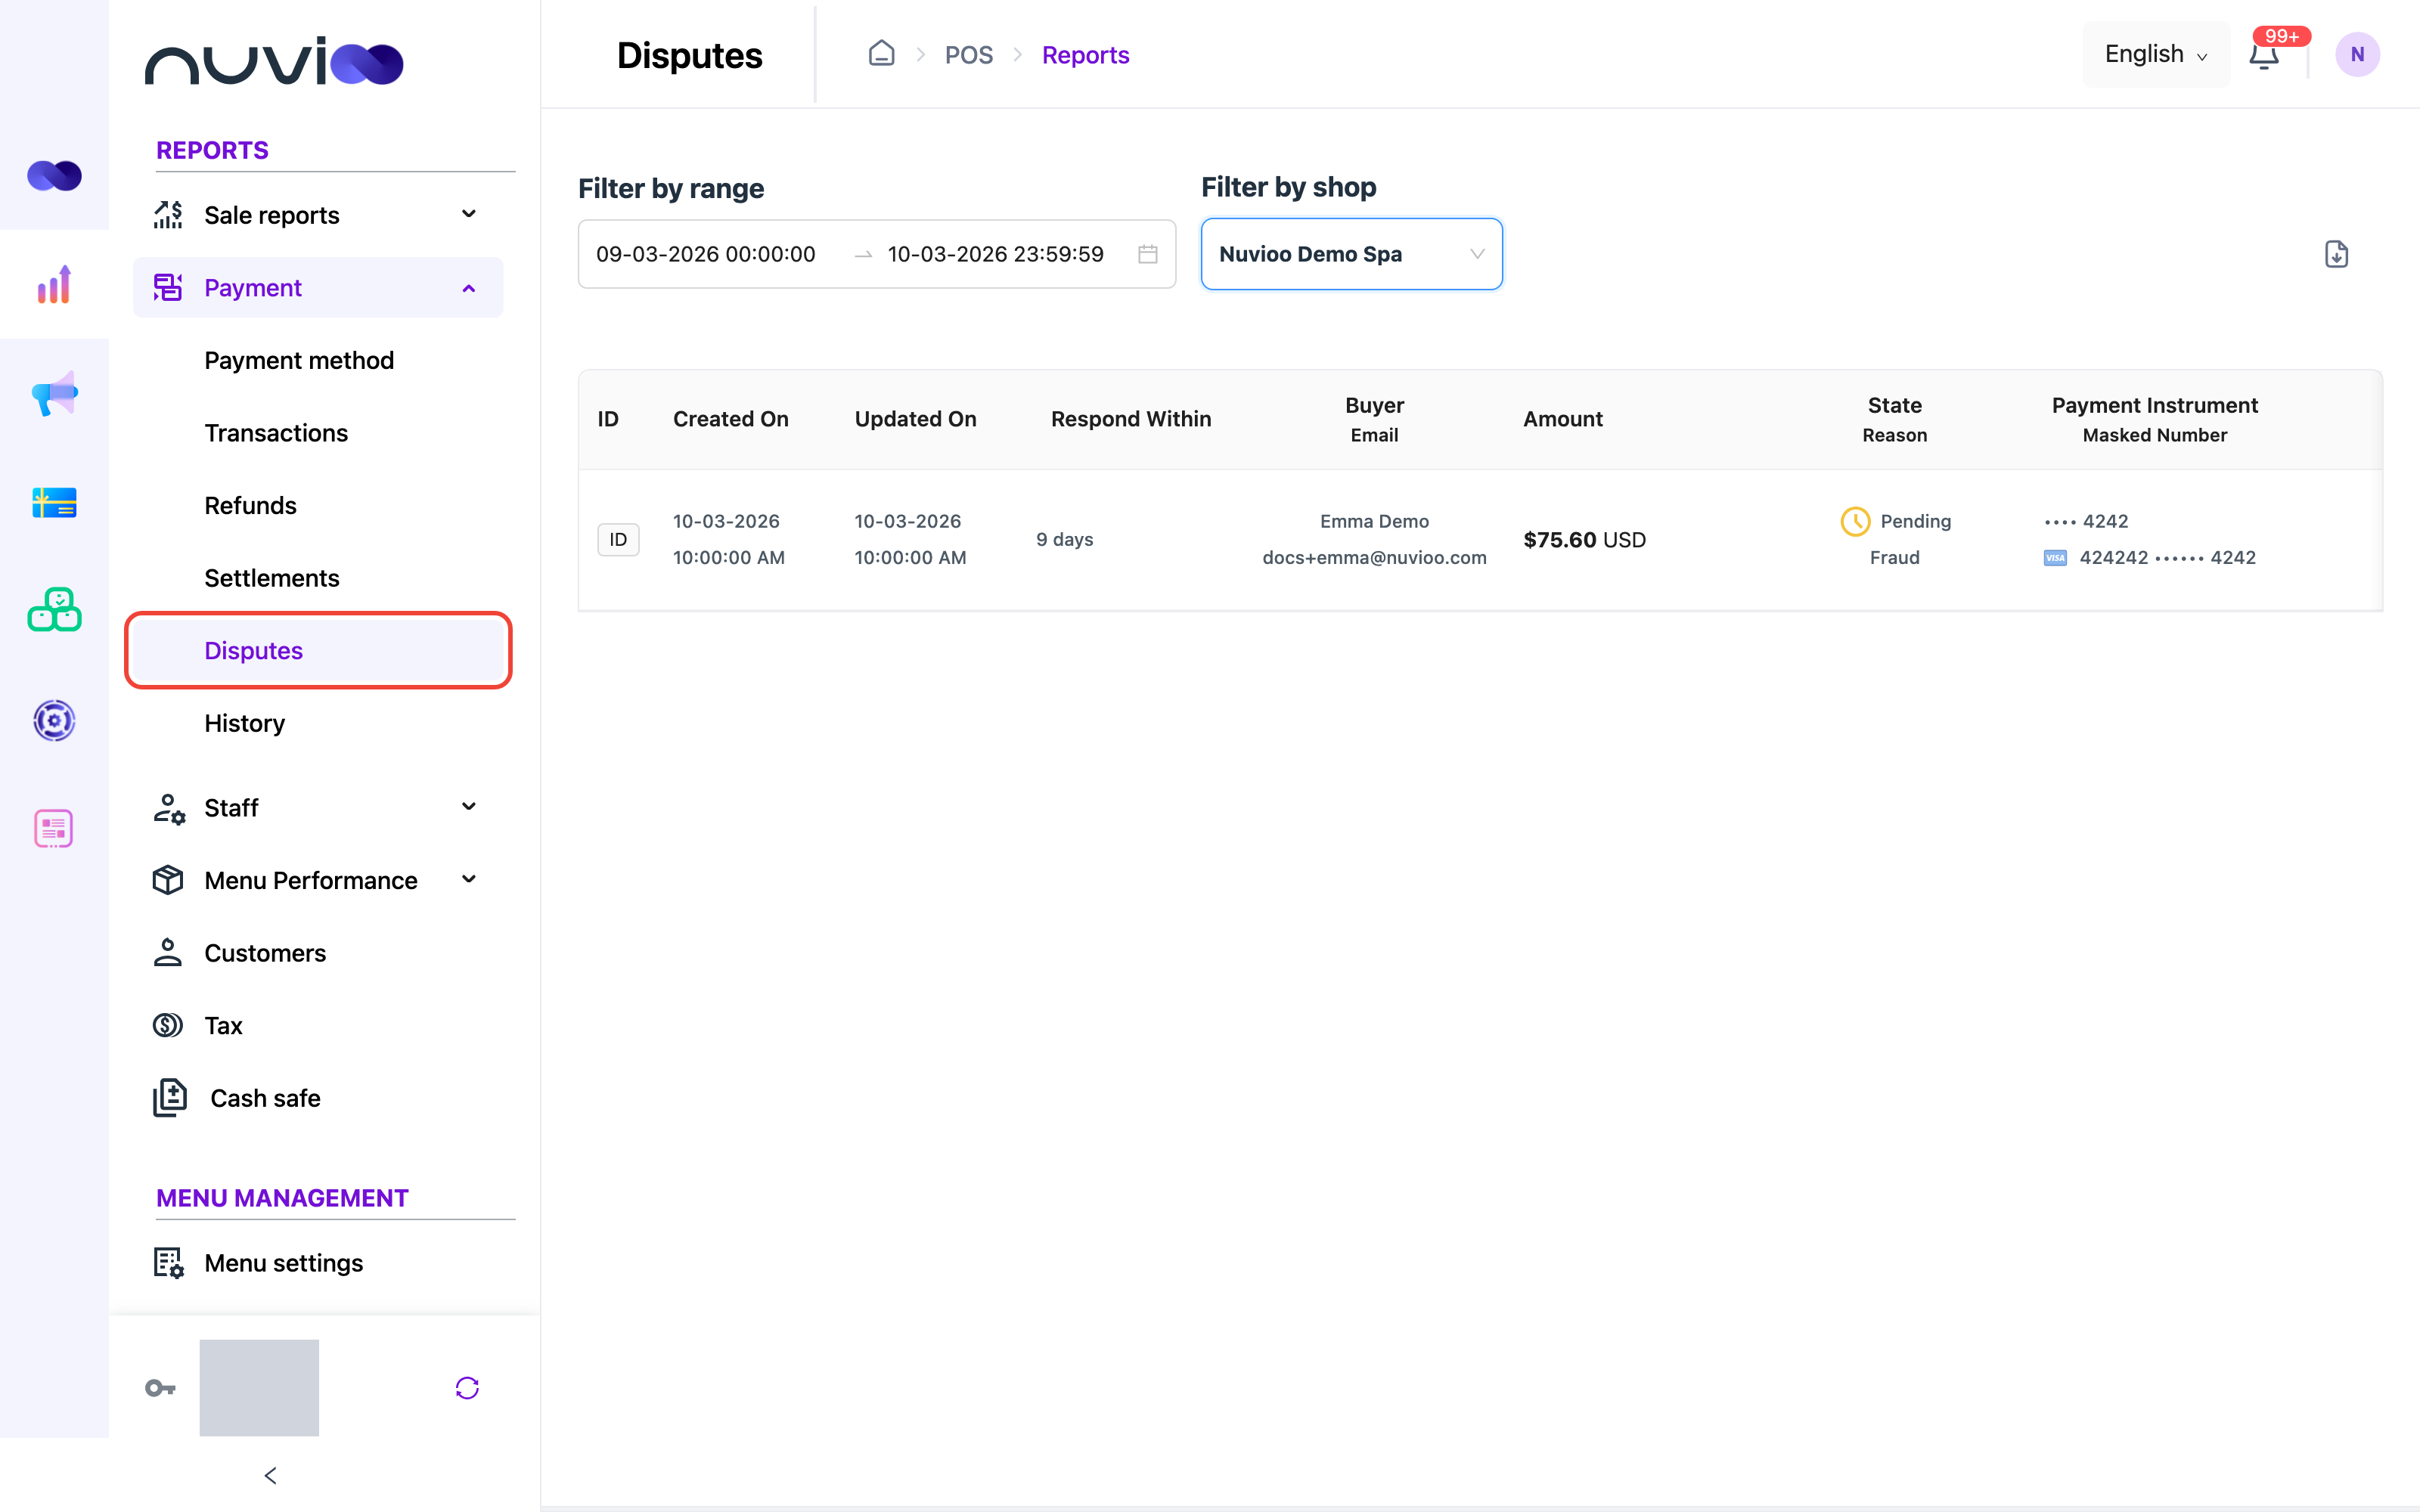Open Transactions menu item
Viewport: 2420px width, 1512px height.
(276, 433)
